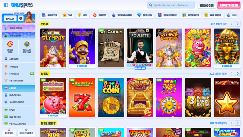Click the Registrieren button
Image resolution: width=243 pixels, height=137 pixels.
click(229, 5)
